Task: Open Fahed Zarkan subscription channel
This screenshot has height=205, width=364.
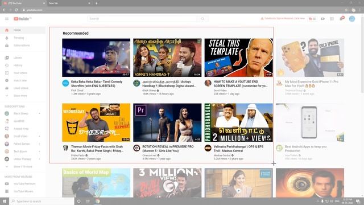Action: tap(23, 144)
